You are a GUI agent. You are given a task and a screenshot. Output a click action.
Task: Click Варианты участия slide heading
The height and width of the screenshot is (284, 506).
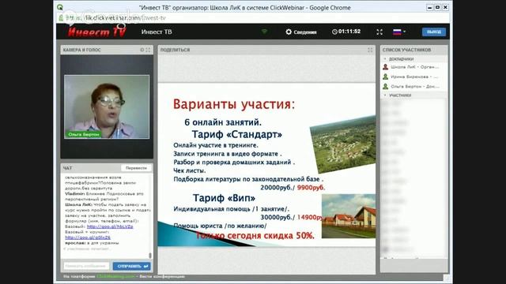[234, 104]
